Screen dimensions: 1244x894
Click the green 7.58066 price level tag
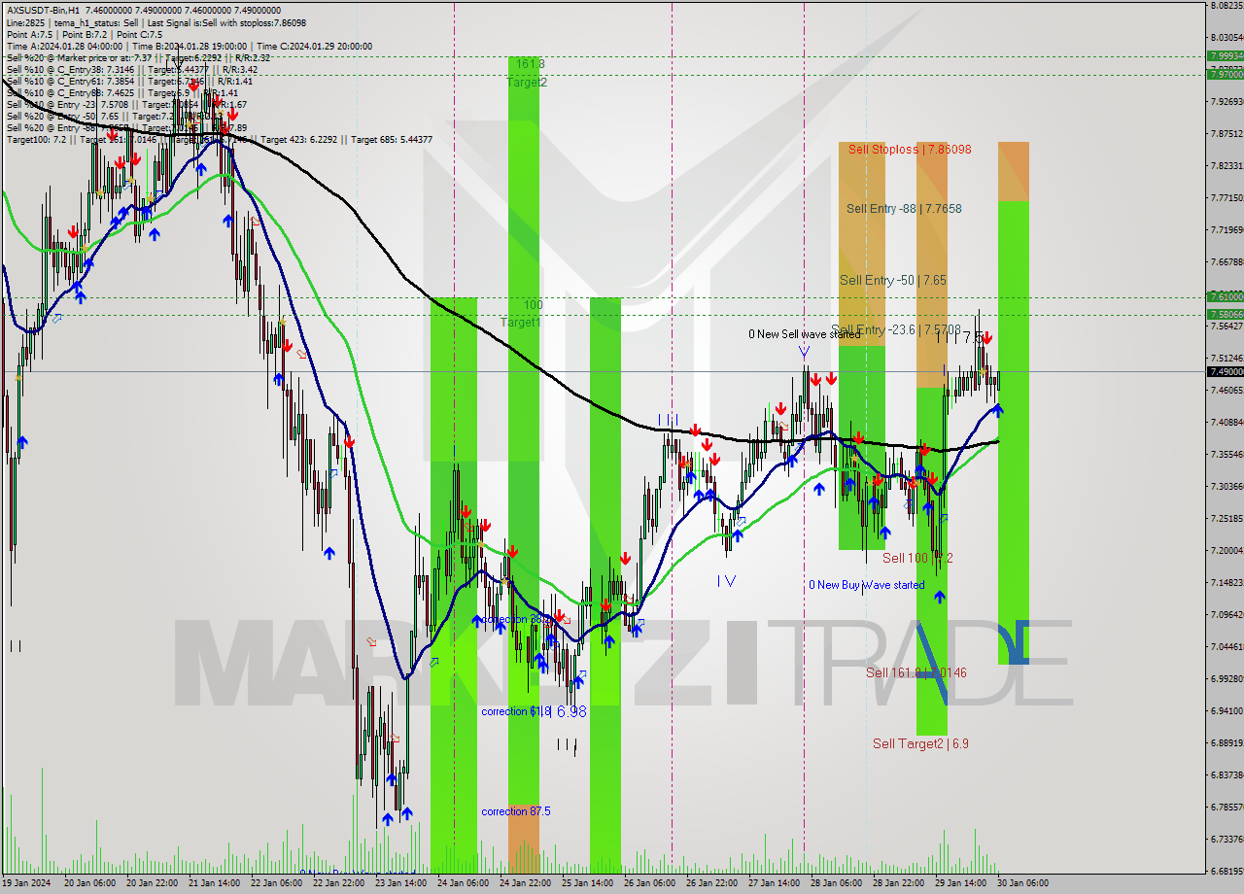(1225, 314)
